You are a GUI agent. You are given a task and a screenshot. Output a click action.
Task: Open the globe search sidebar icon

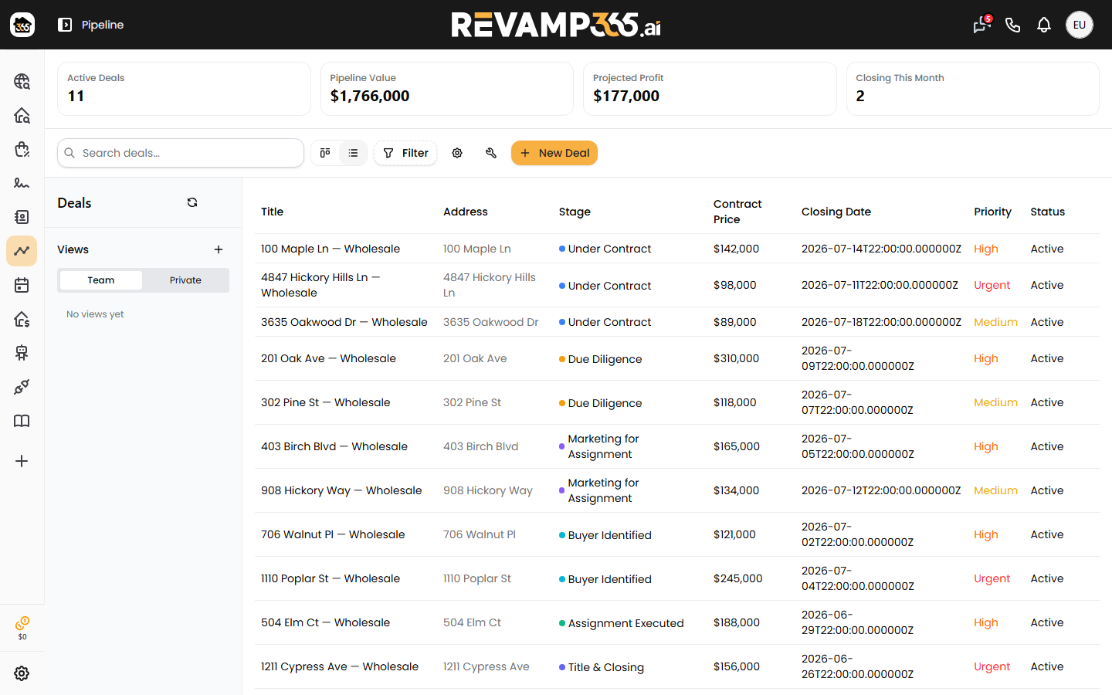pos(22,81)
